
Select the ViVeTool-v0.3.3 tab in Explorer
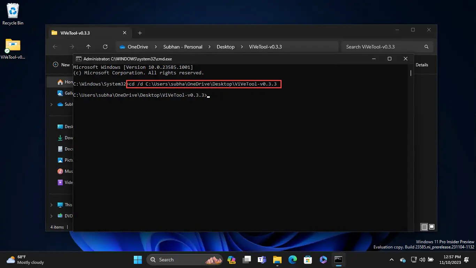coord(89,33)
